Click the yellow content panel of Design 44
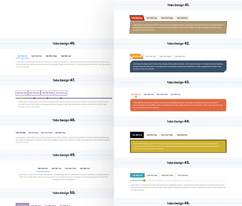This screenshot has width=242, height=206. coord(178,146)
